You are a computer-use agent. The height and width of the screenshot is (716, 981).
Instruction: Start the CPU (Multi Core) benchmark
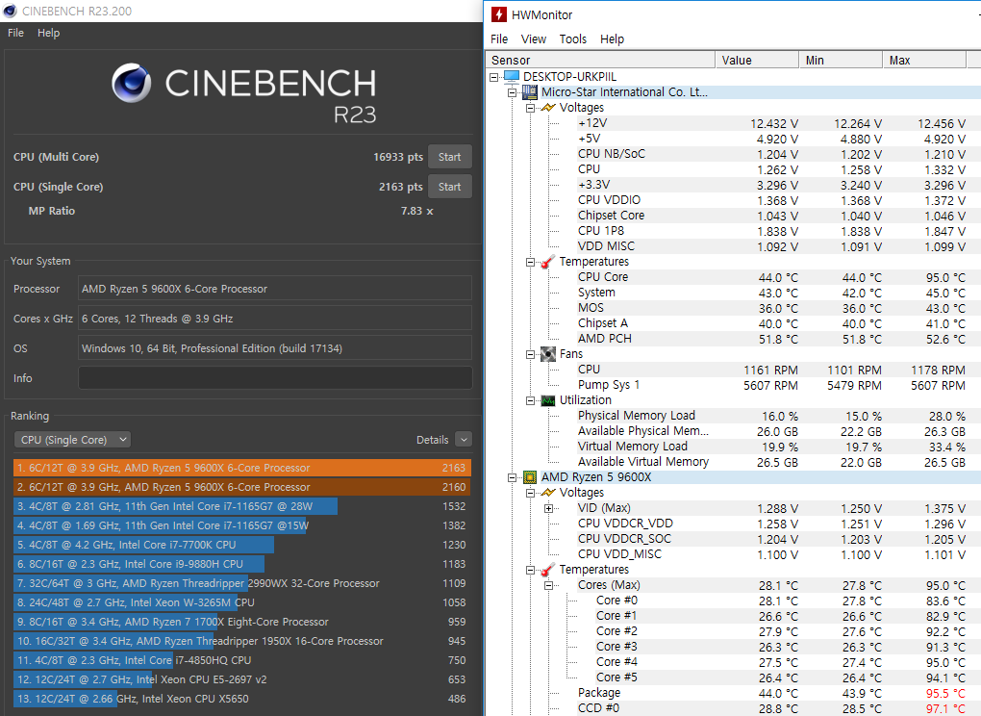point(449,157)
